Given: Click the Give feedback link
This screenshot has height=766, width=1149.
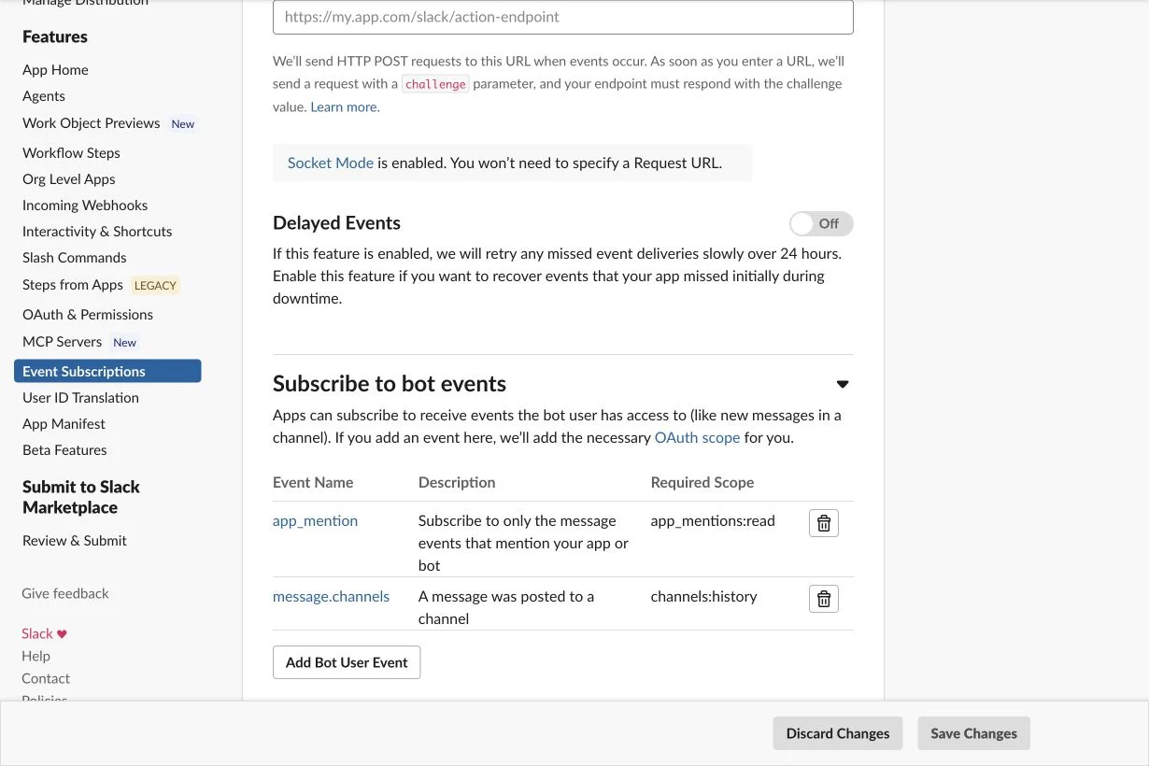Looking at the screenshot, I should [65, 594].
